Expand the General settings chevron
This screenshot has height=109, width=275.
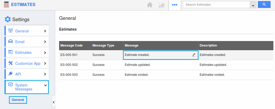45,31
